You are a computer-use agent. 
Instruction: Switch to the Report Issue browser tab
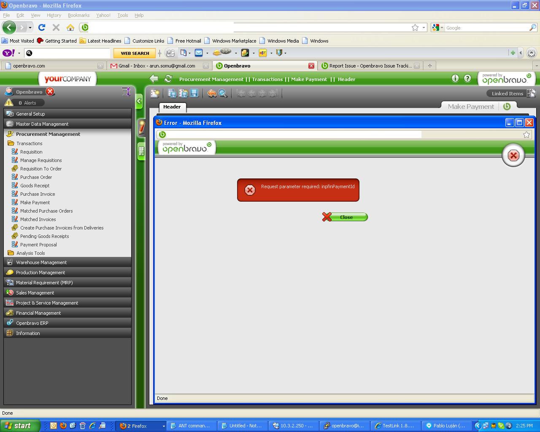370,66
